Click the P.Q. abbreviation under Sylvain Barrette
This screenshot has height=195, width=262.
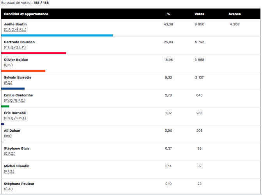[8, 83]
